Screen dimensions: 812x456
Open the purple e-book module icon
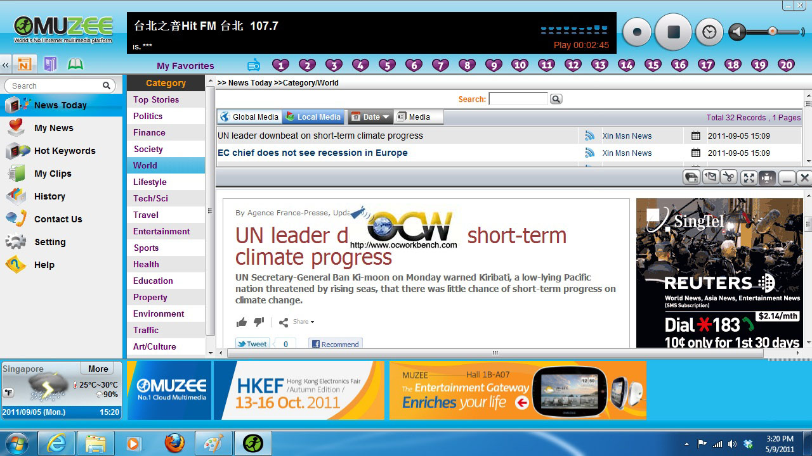51,64
